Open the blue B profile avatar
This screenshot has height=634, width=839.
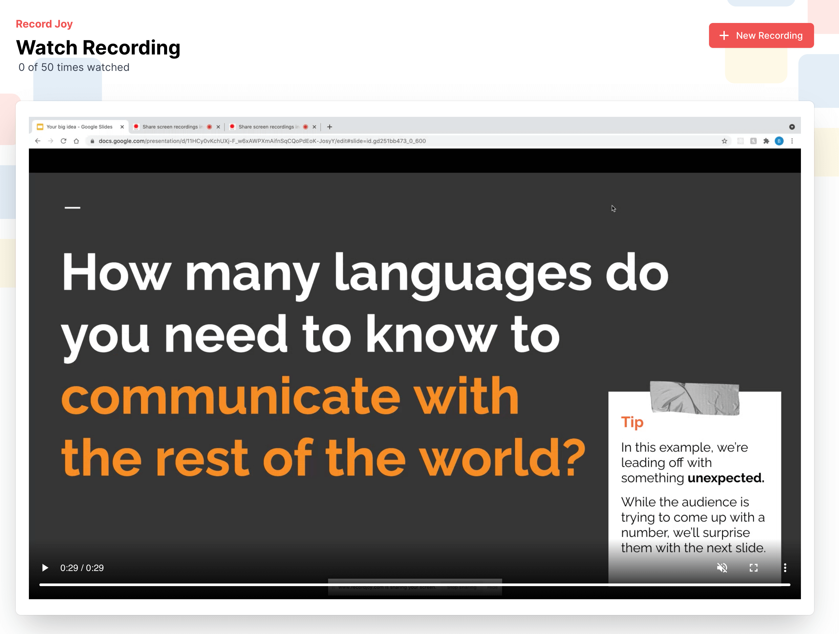point(779,141)
